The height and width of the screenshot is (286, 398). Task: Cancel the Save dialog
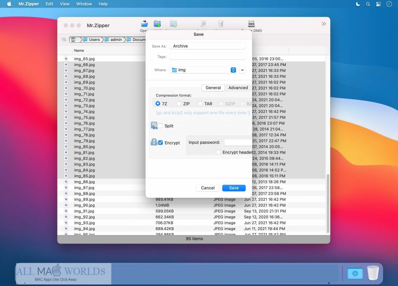(x=208, y=188)
